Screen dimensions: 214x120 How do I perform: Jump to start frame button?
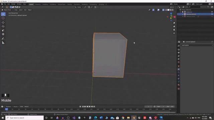[x=83, y=107]
